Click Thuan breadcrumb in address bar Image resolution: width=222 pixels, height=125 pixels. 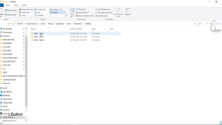50,24
